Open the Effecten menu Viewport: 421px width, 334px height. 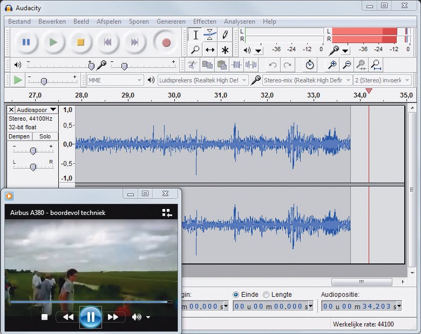tap(205, 22)
